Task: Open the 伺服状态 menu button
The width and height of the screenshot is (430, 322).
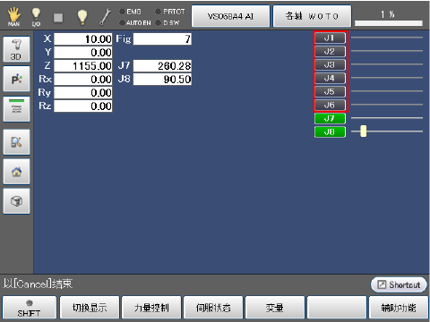Action: tap(213, 308)
